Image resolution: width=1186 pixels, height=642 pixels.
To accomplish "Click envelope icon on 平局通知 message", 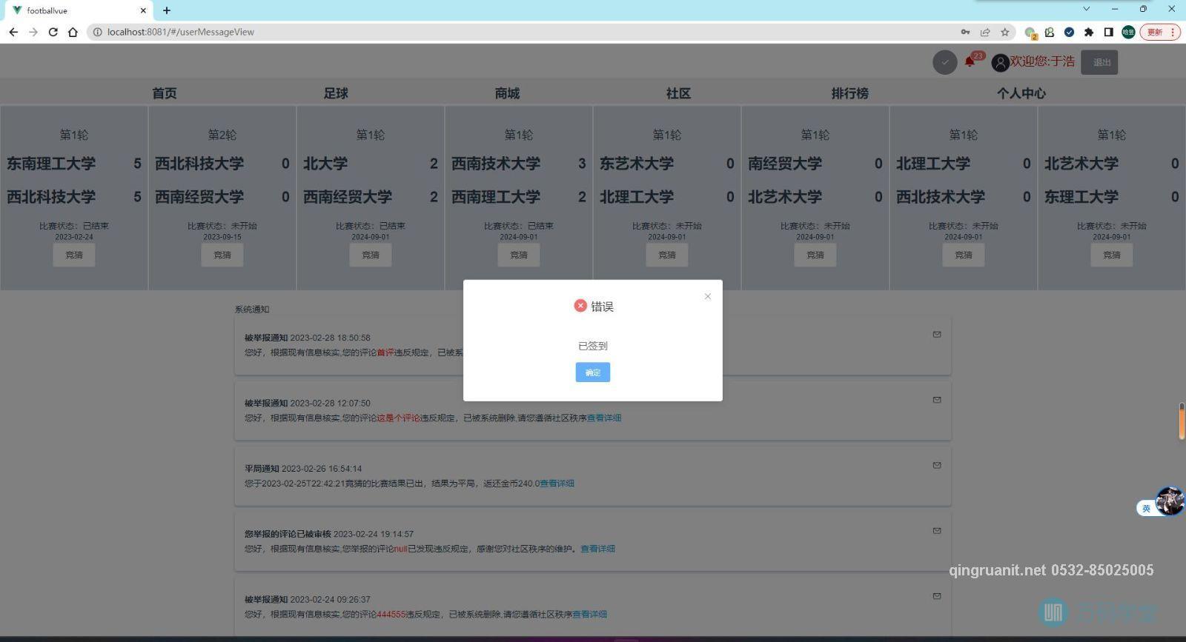I will point(937,466).
